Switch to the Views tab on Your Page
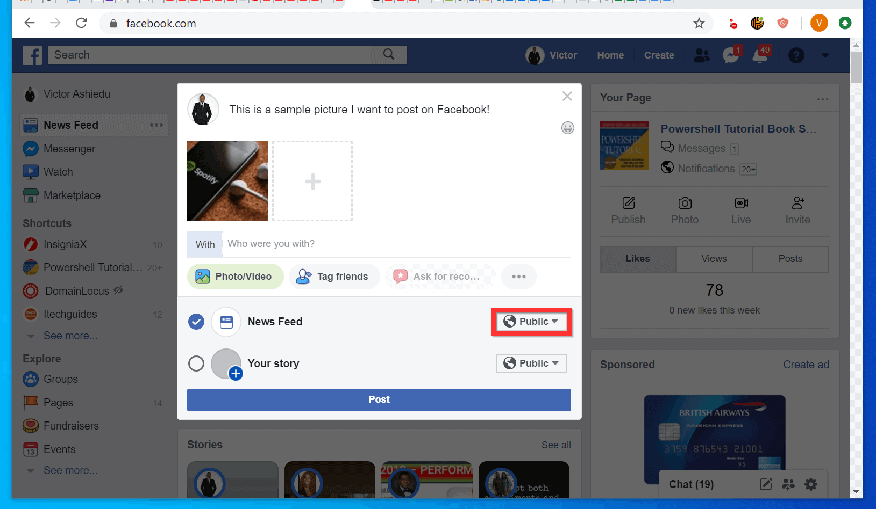Image resolution: width=876 pixels, height=509 pixels. 714,259
